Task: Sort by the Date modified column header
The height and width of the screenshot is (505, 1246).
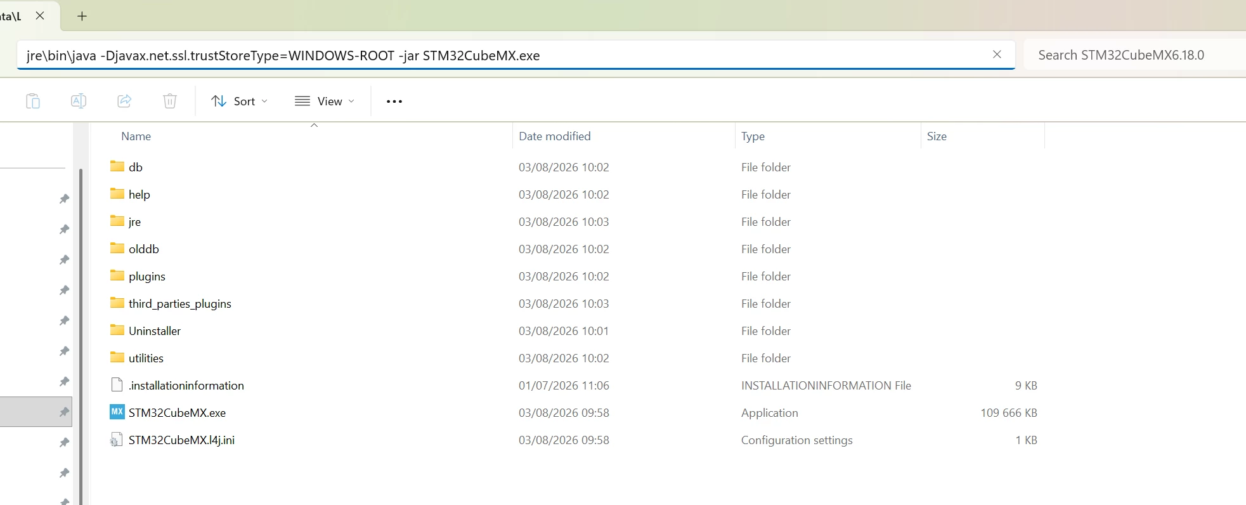Action: click(x=555, y=136)
